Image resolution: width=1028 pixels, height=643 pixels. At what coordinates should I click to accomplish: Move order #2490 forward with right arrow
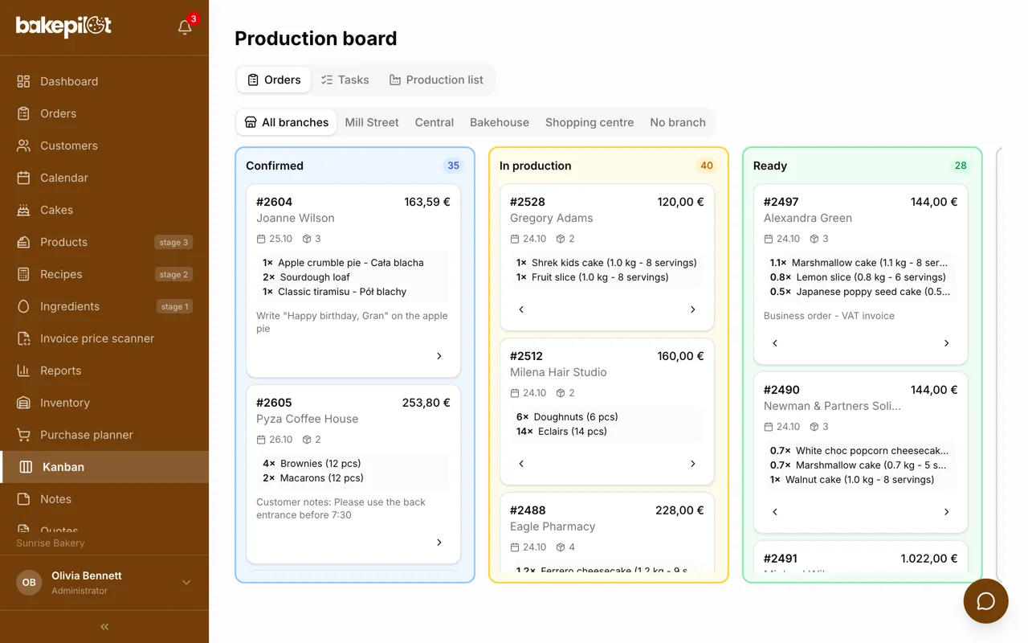coord(947,512)
